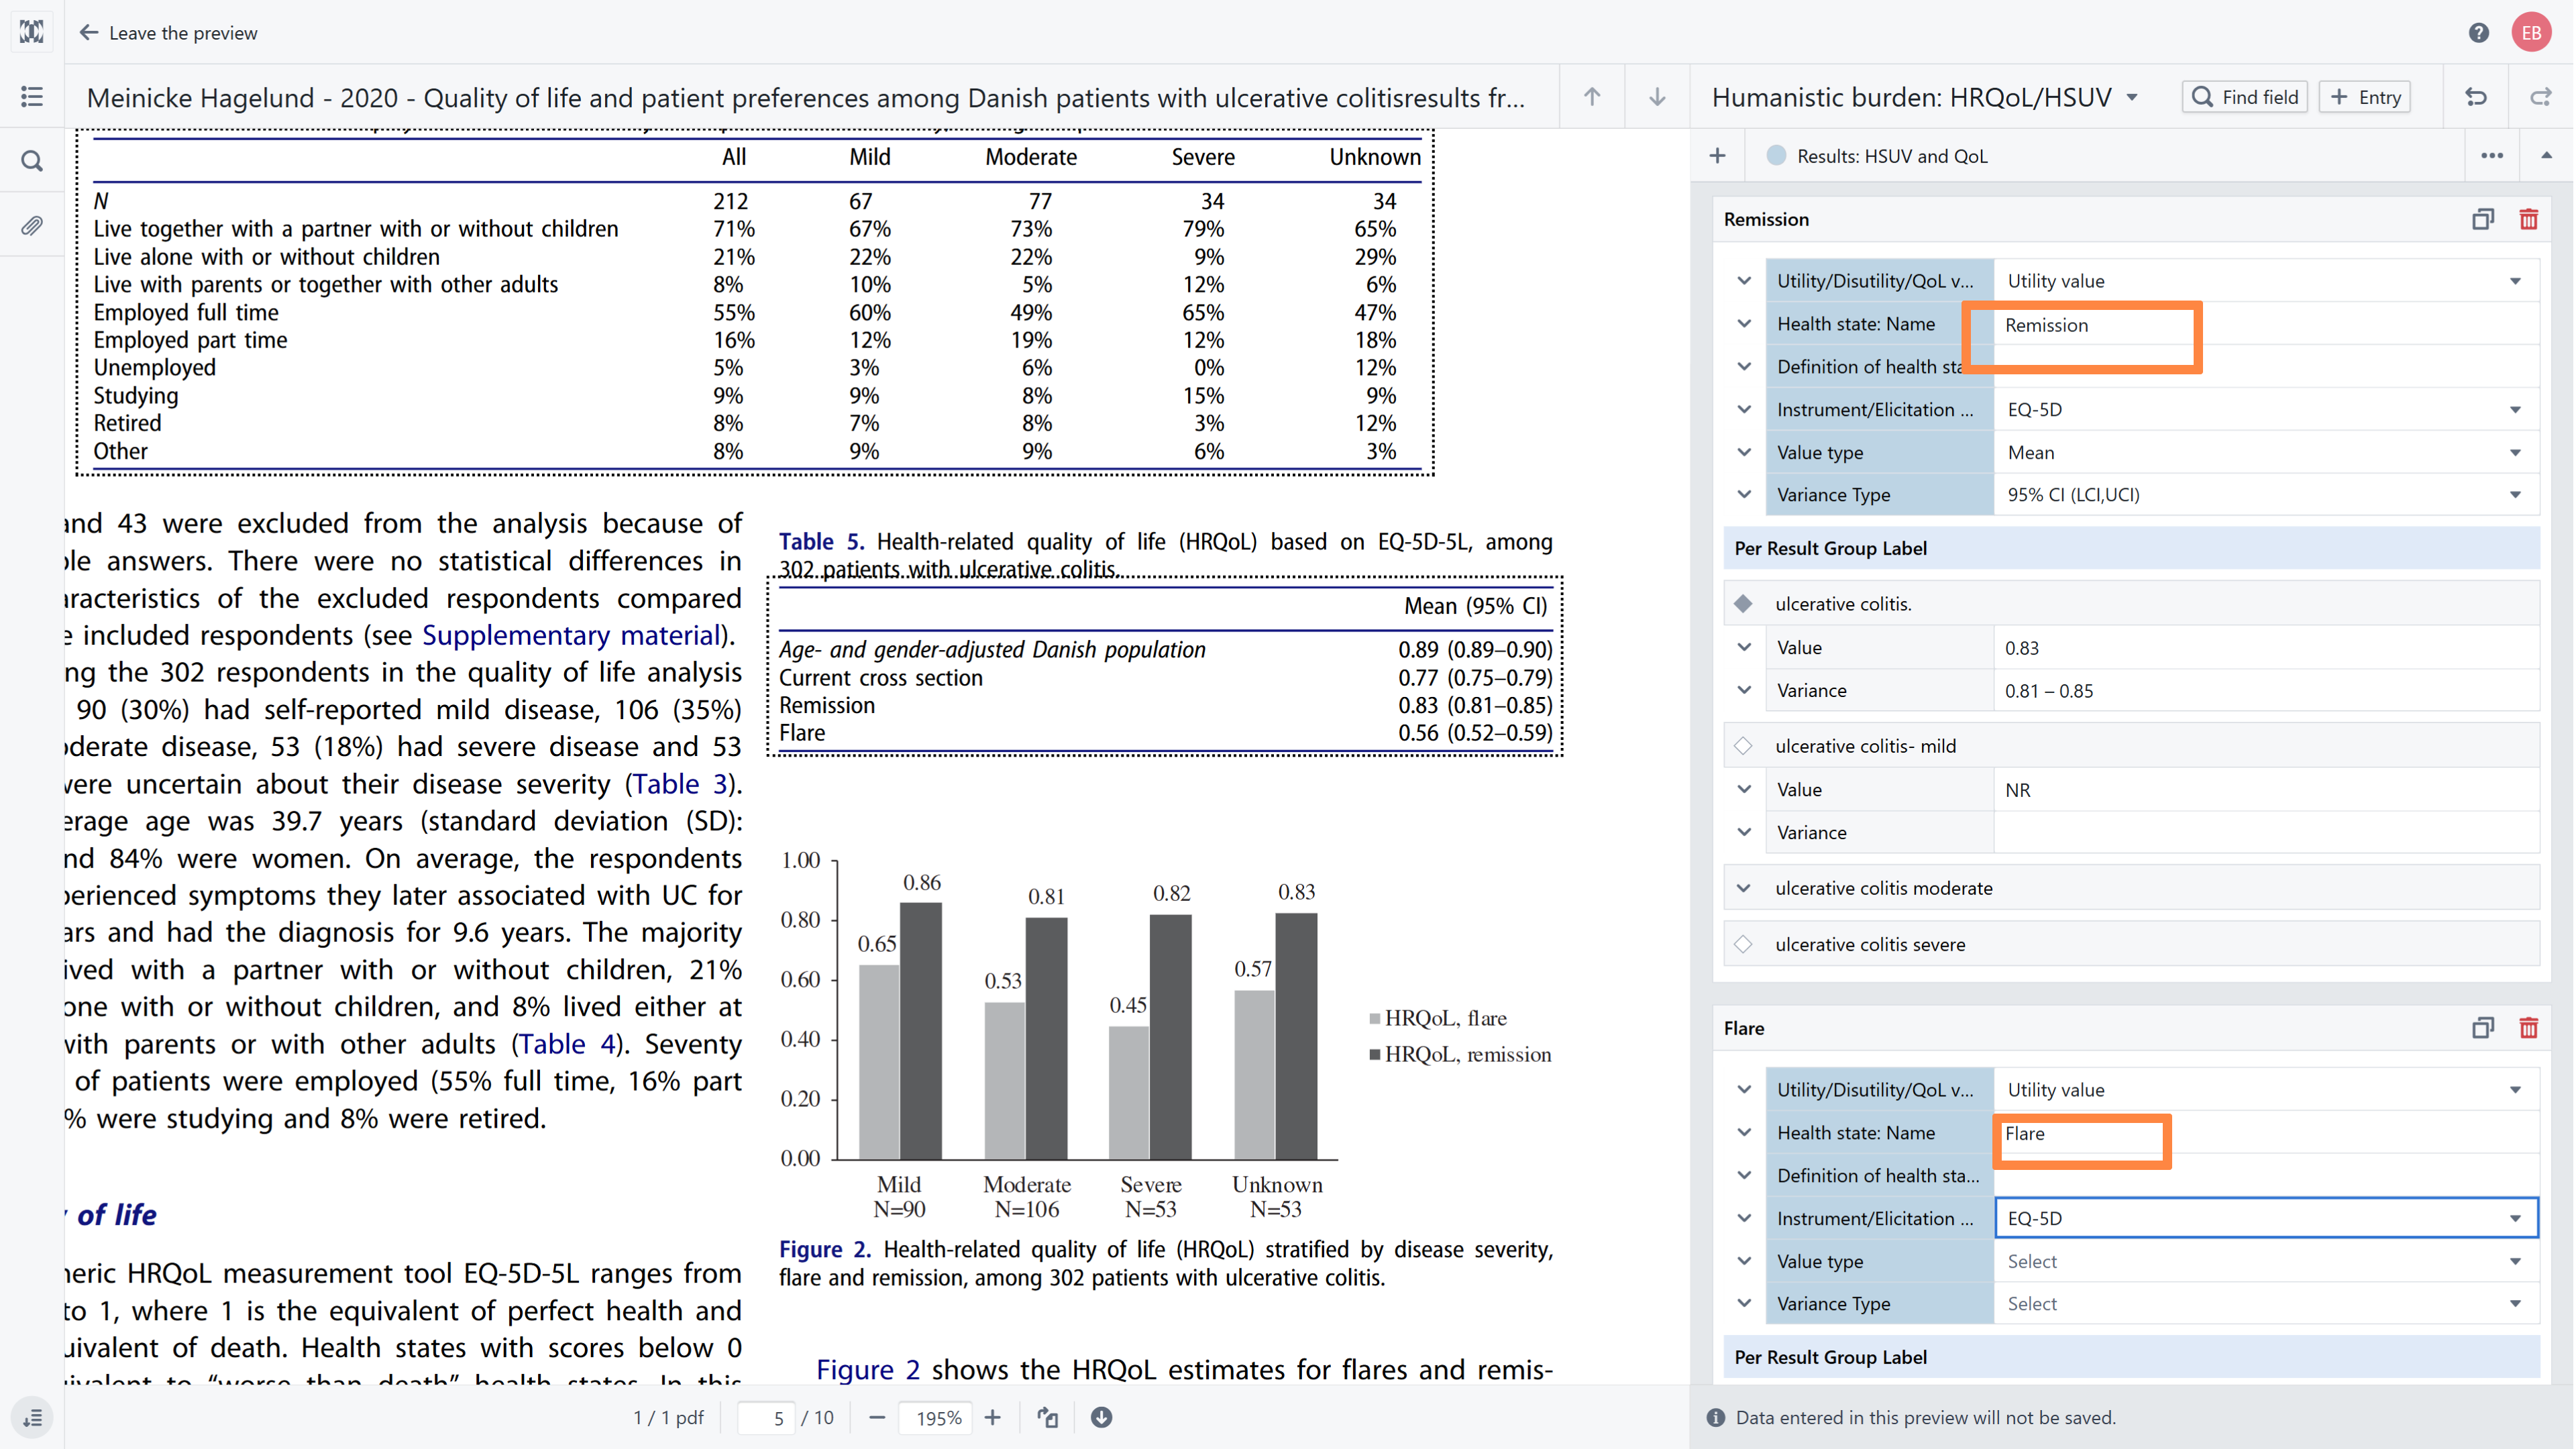Delete the Flare entry
Screen dimensions: 2576x1449
(x=2529, y=1028)
